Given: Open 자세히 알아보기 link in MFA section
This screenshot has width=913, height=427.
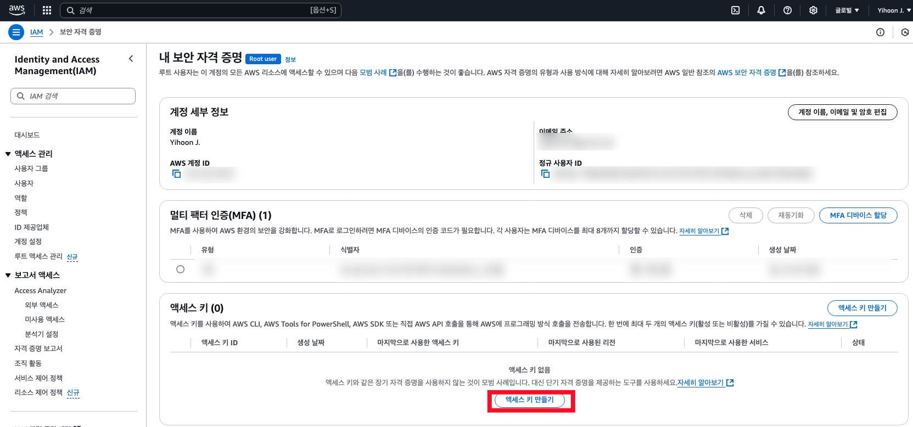Looking at the screenshot, I should pos(704,231).
